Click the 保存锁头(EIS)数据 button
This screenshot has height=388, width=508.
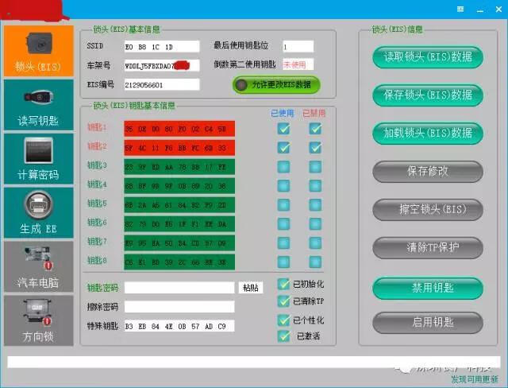pos(428,95)
